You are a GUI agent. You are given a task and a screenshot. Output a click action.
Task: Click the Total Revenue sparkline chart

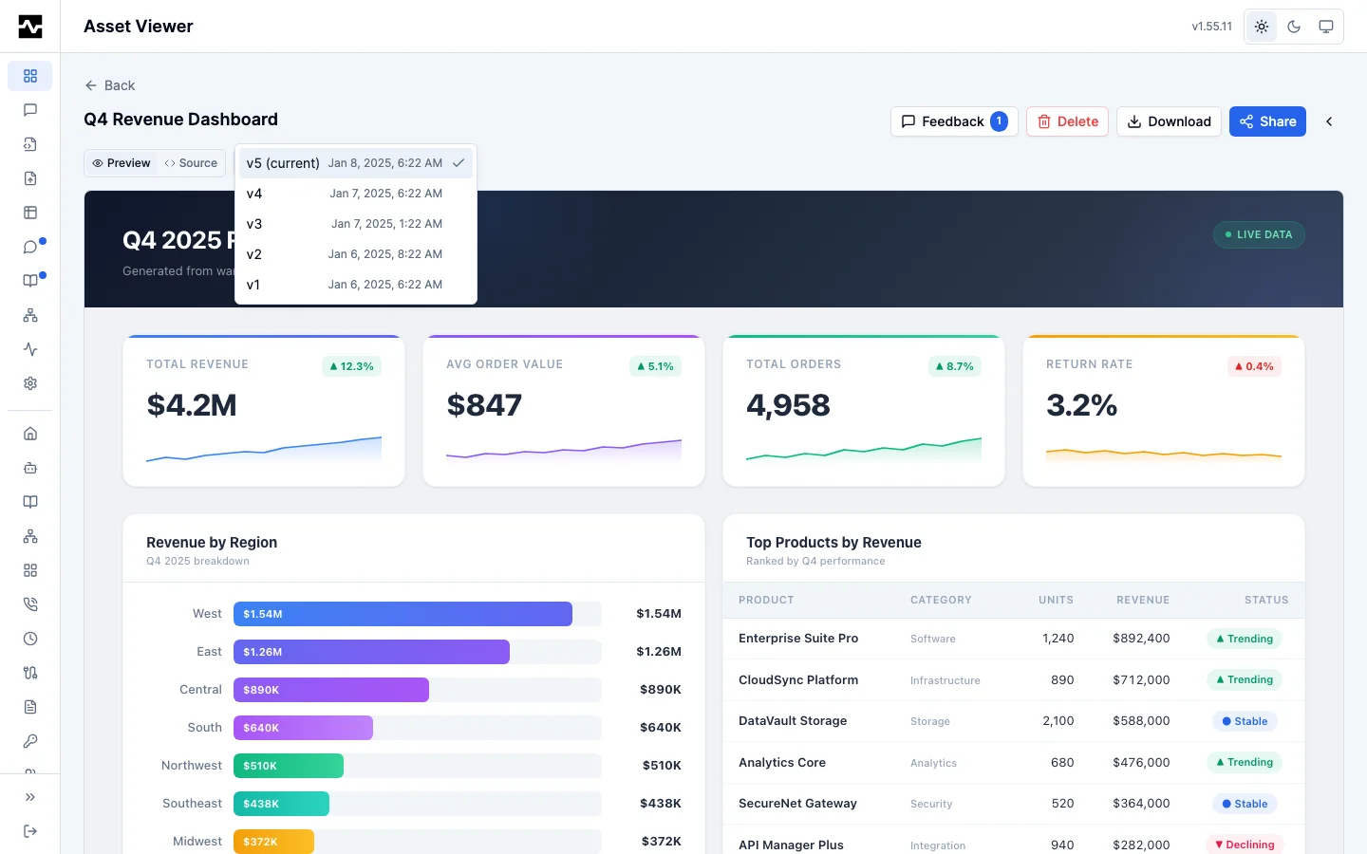coord(264,450)
